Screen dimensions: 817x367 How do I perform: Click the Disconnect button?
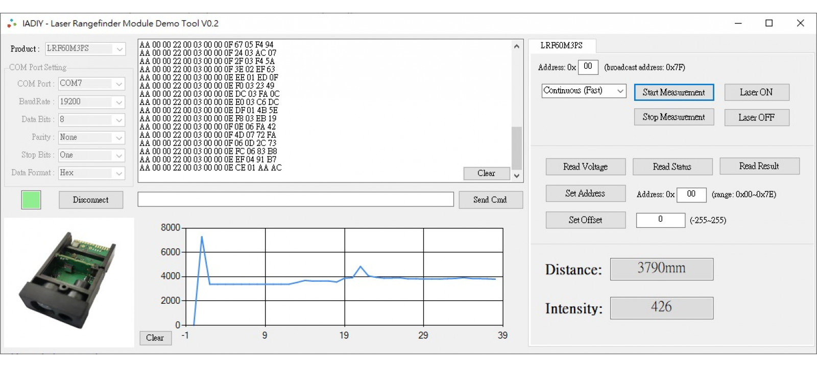pyautogui.click(x=90, y=200)
